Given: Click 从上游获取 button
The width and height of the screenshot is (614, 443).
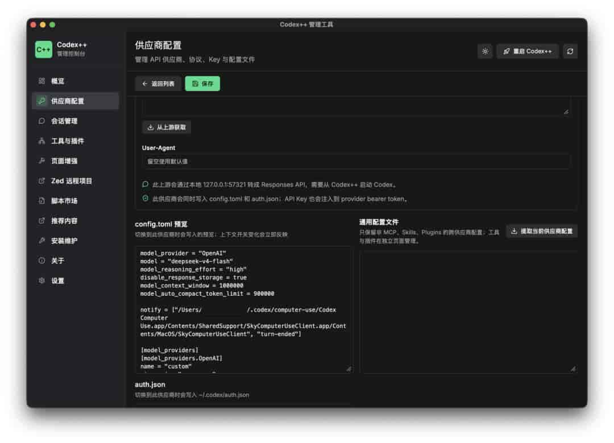Looking at the screenshot, I should (167, 127).
